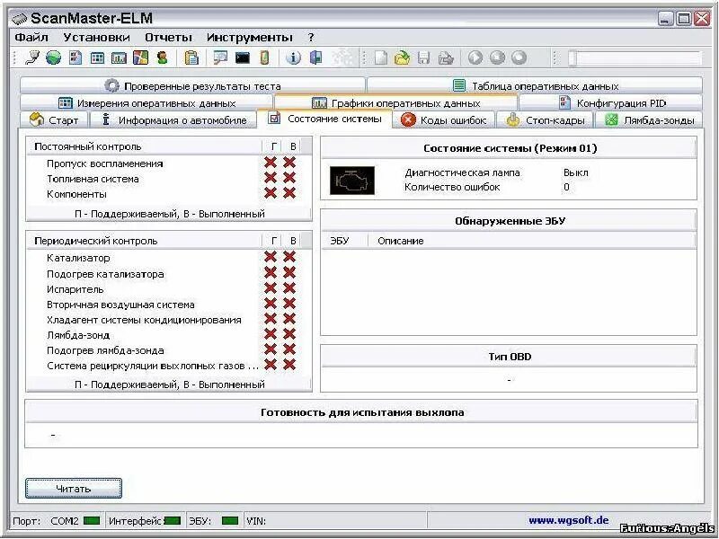The width and height of the screenshot is (719, 539).
Task: Click the handheld device toolbar icon
Action: 264,57
